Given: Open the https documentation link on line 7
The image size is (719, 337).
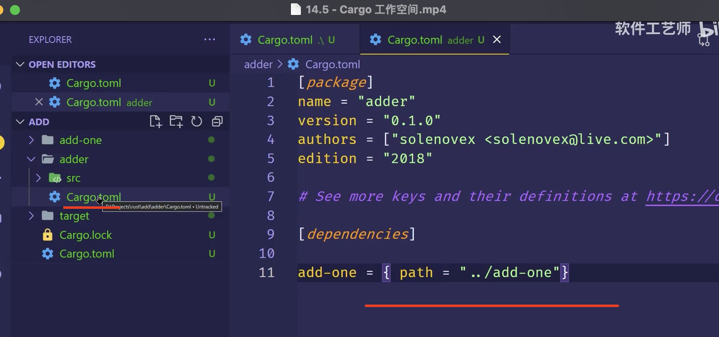Looking at the screenshot, I should click(x=682, y=196).
